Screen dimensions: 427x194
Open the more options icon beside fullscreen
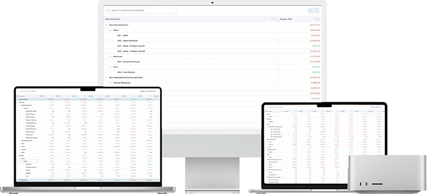click(317, 11)
